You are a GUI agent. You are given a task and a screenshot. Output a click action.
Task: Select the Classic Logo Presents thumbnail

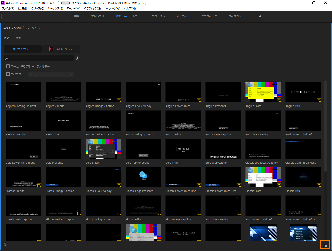pyautogui.click(x=143, y=177)
